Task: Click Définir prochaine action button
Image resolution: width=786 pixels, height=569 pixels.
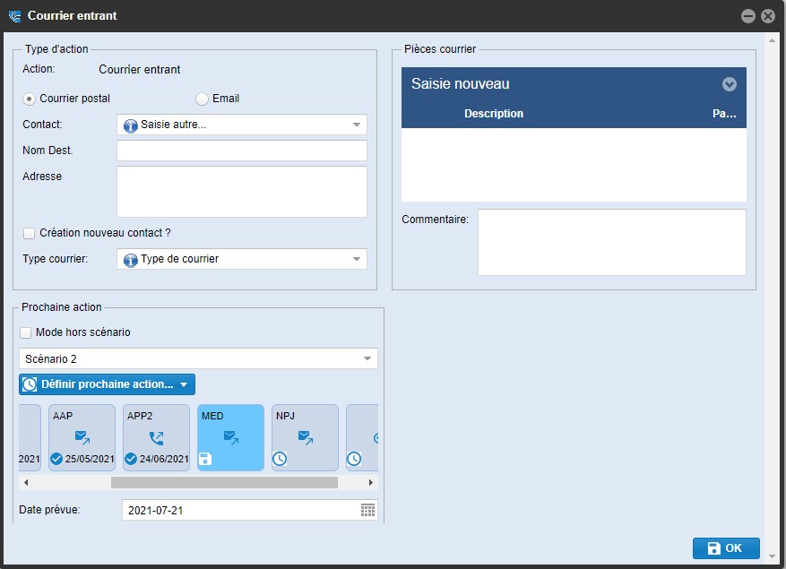Action: [x=106, y=384]
